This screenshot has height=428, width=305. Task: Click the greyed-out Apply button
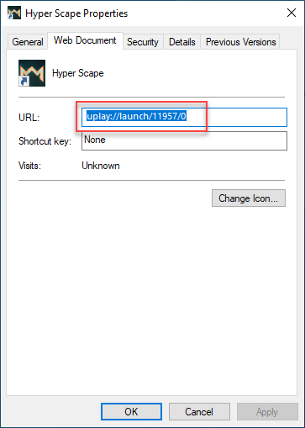[267, 412]
